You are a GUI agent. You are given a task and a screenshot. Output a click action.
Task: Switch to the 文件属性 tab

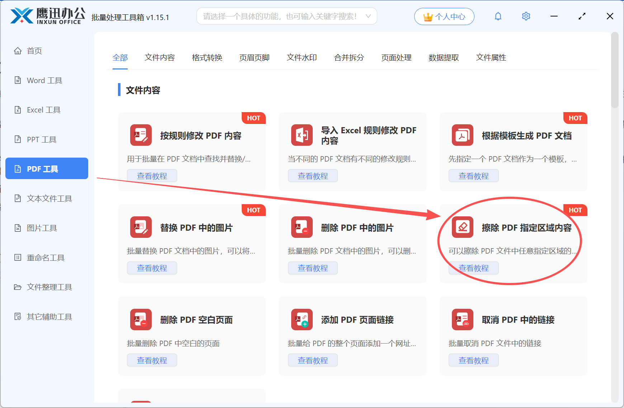pyautogui.click(x=491, y=58)
